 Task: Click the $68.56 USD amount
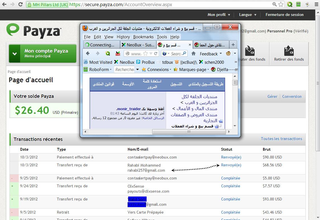click(272, 165)
